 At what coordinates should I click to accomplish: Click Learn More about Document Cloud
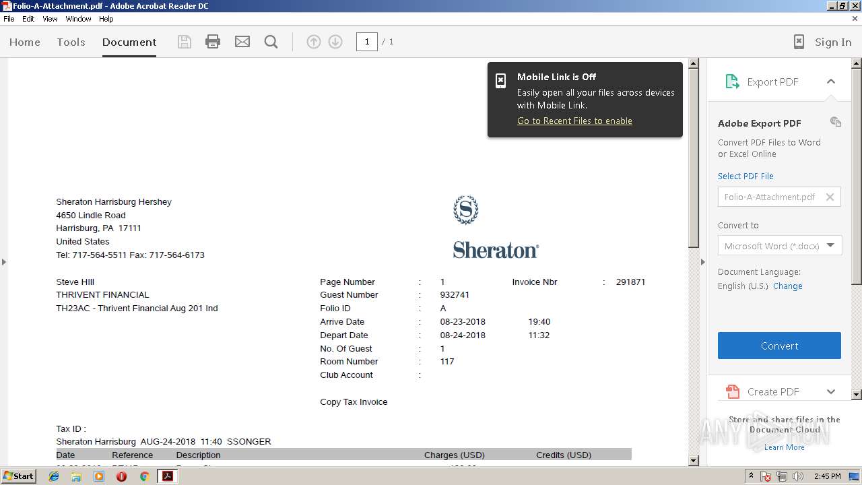pyautogui.click(x=784, y=447)
